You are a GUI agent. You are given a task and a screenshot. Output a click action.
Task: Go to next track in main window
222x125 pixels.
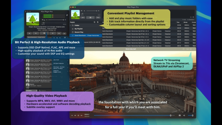98,18
